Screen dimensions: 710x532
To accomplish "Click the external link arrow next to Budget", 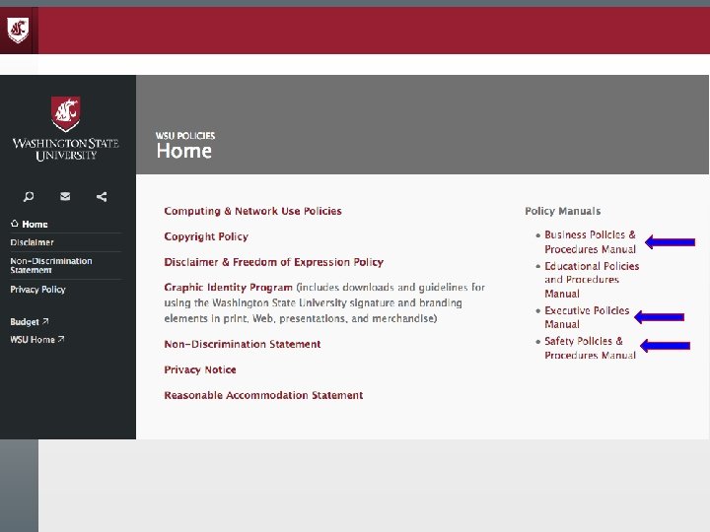I will pos(45,321).
